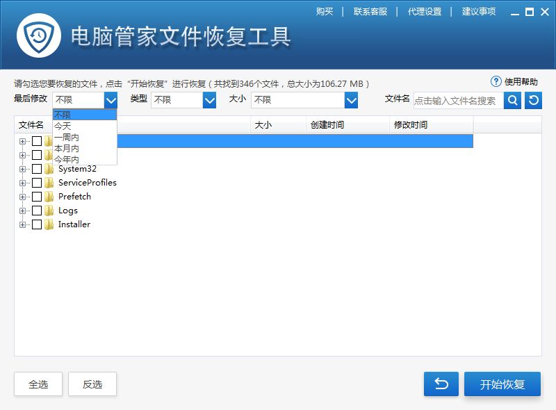Expand the ServiceProfiles tree node

tap(22, 183)
